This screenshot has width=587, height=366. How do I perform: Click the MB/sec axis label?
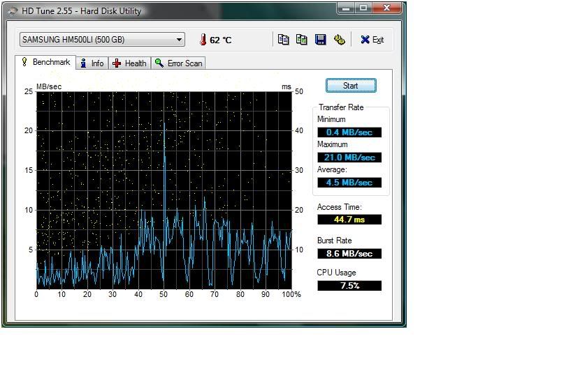tap(49, 86)
